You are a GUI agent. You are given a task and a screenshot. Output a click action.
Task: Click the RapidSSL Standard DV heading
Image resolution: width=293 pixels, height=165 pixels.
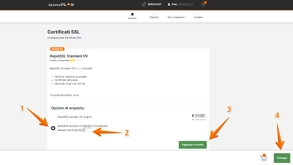(x=69, y=56)
